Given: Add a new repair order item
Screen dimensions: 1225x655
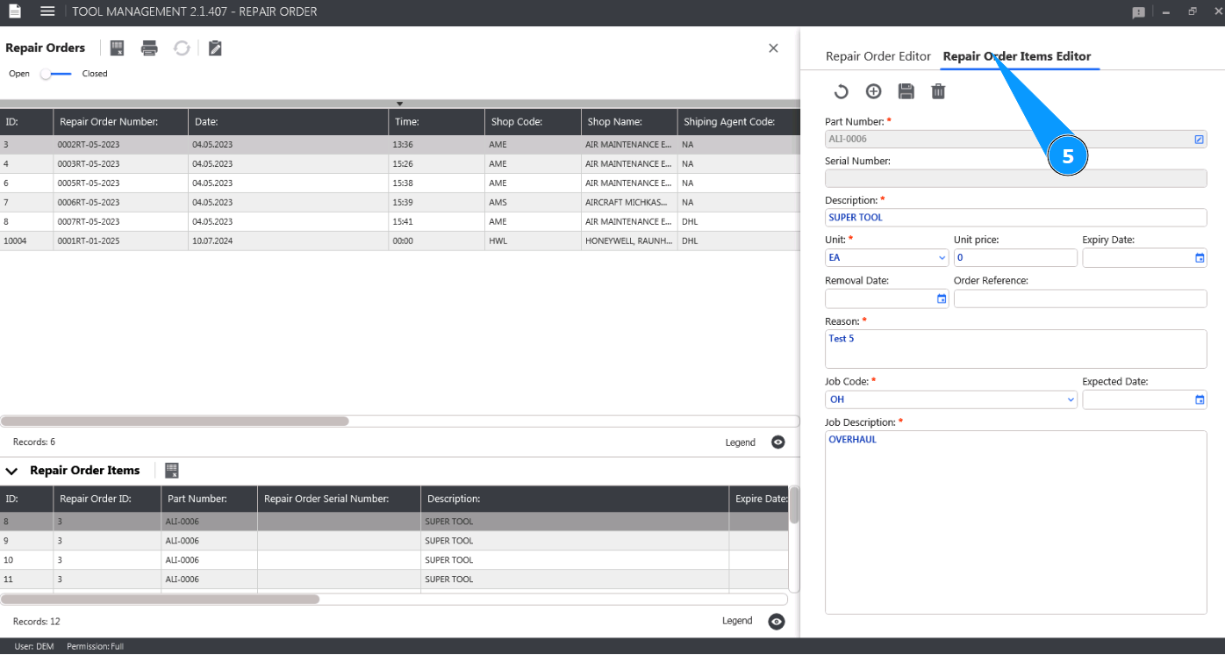Looking at the screenshot, I should [x=873, y=91].
